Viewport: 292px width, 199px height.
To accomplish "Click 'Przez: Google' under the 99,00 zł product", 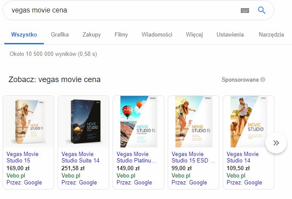I will pyautogui.click(x=189, y=183).
